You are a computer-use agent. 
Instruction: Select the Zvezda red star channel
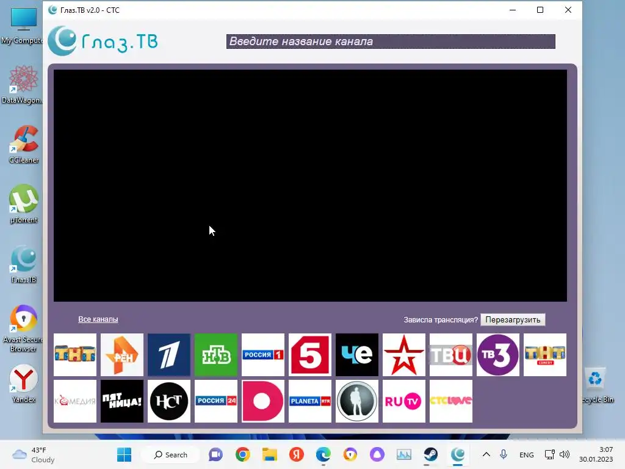click(404, 355)
